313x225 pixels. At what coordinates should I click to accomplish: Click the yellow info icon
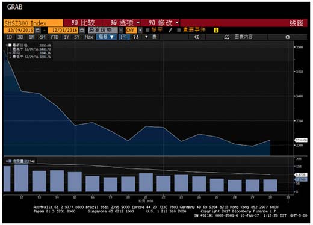point(216,30)
